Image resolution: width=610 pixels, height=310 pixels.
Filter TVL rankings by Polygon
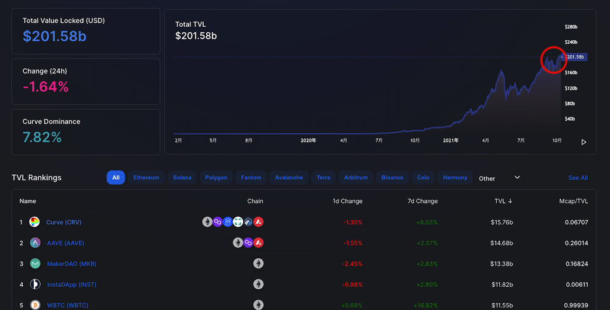216,177
